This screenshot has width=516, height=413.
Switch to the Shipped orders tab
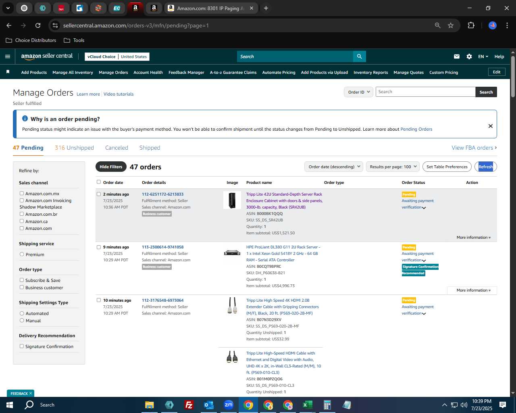pyautogui.click(x=150, y=148)
